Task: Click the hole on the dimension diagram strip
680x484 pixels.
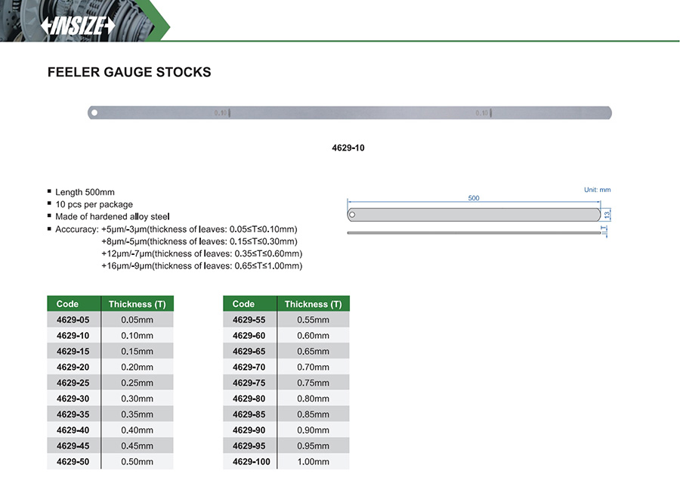Action: pos(353,215)
